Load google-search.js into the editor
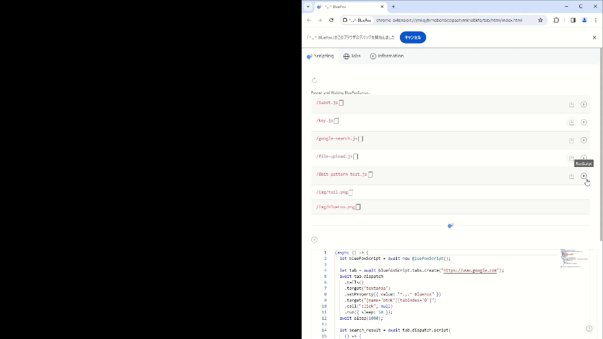 pos(571,140)
